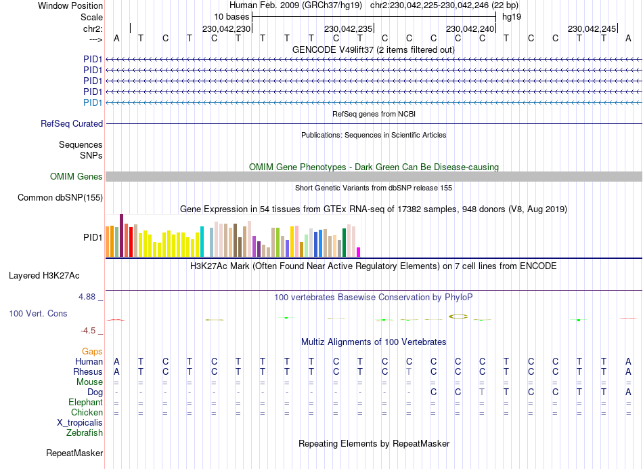Viewport: 643px width, 469px height.
Task: Select the Zebrafish alignment row label
Action: 85,432
